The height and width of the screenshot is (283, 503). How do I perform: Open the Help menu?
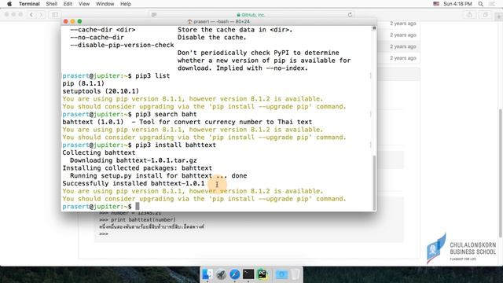126,4
